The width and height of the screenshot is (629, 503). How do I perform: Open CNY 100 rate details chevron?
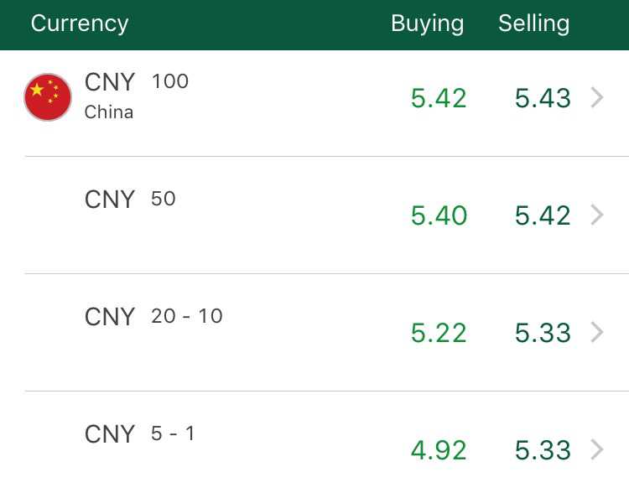coord(597,98)
